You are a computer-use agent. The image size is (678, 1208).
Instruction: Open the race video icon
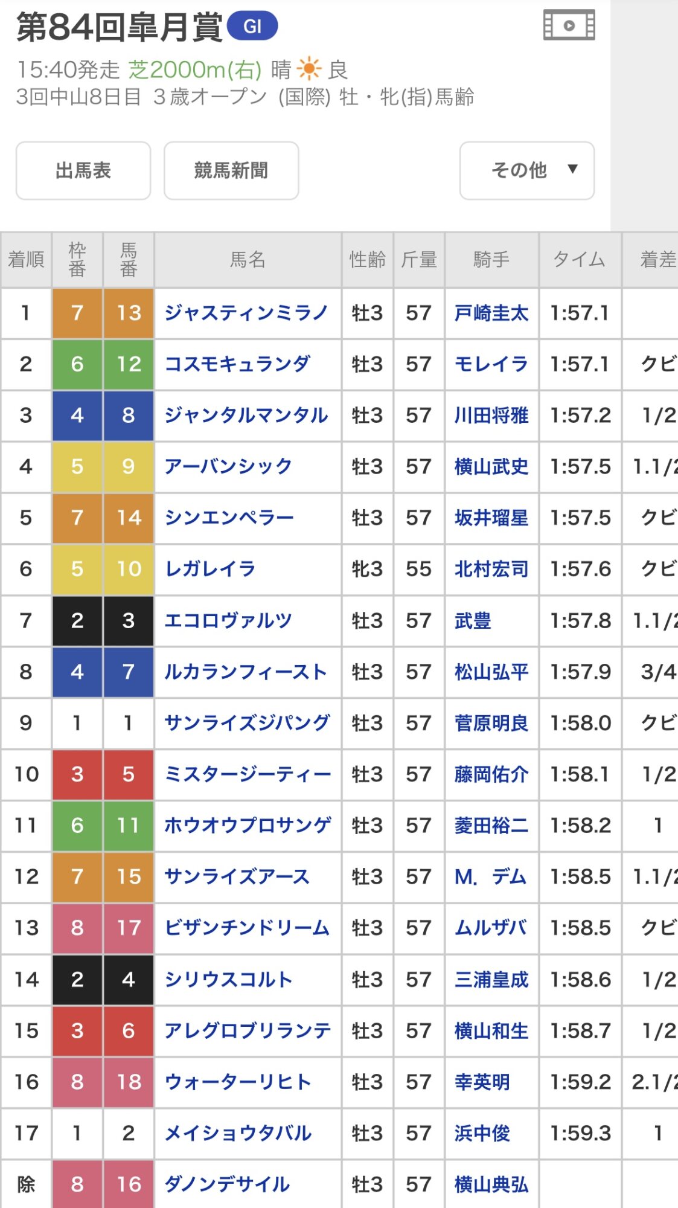tap(569, 25)
